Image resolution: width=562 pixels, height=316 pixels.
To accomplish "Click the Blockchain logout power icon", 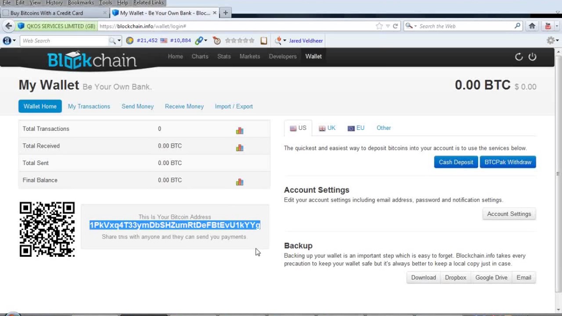I will pyautogui.click(x=532, y=57).
